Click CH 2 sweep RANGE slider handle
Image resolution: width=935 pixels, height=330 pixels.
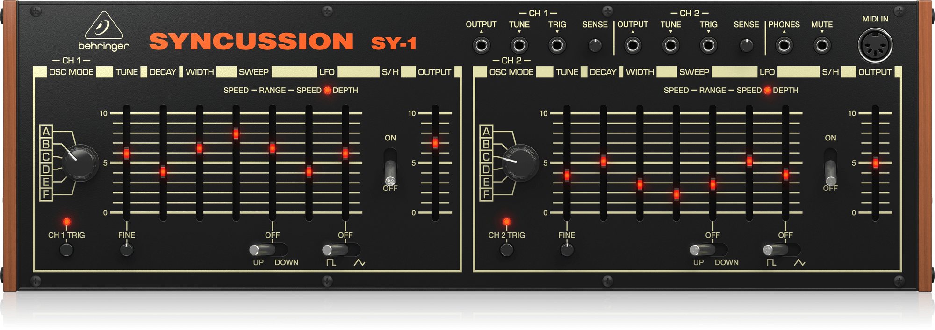[713, 184]
